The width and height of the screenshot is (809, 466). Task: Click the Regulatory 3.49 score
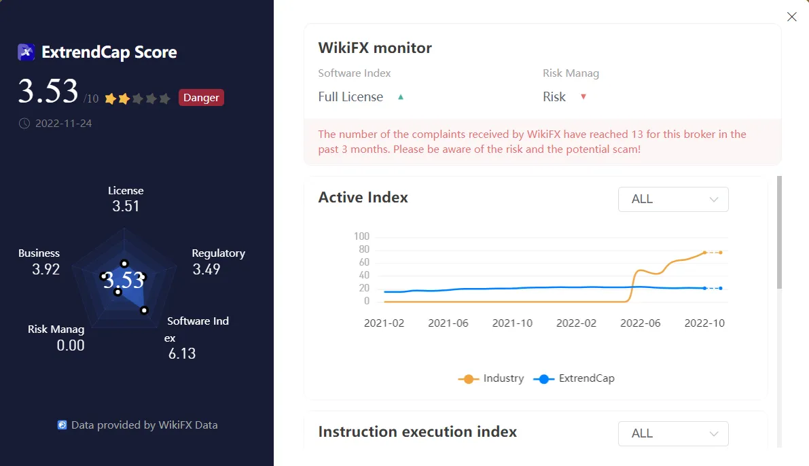click(218, 262)
